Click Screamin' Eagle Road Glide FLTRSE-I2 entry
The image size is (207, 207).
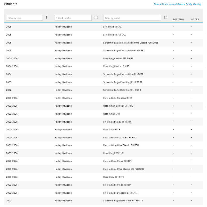(123, 201)
